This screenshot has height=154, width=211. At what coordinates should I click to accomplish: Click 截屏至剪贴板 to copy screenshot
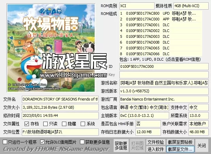pyautogui.click(x=180, y=142)
